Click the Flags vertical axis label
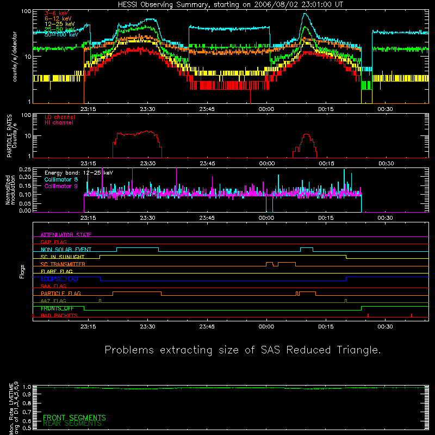This screenshot has height=435, width=435. pyautogui.click(x=22, y=271)
